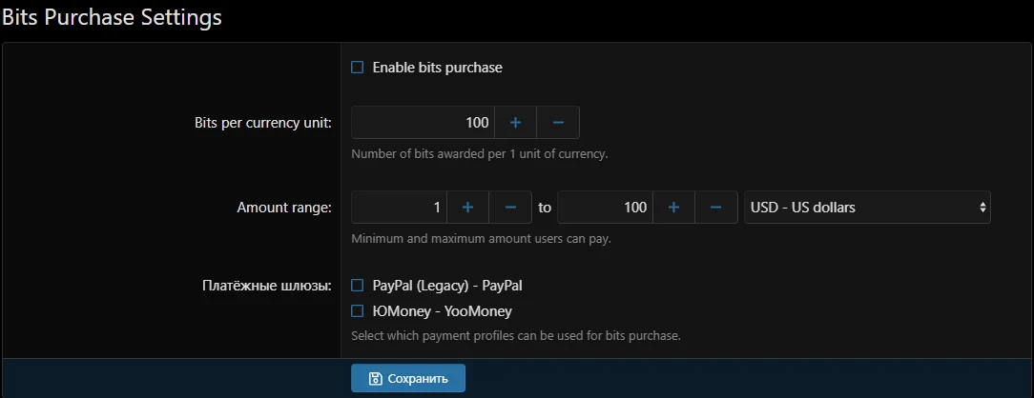The width and height of the screenshot is (1034, 398).
Task: Tick the PayPal (Legacy) payment gateway
Action: pyautogui.click(x=358, y=285)
